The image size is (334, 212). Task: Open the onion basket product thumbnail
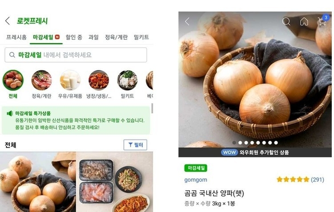(x=38, y=182)
